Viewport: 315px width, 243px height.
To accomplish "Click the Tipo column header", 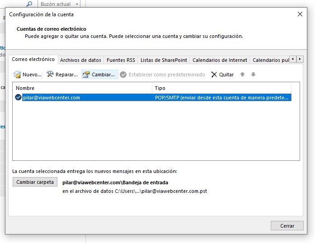I will pyautogui.click(x=221, y=88).
